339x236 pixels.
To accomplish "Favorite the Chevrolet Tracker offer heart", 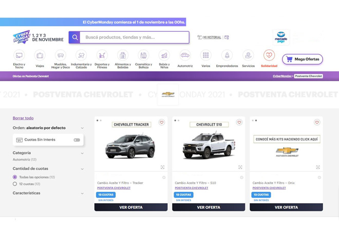I will point(161,123).
